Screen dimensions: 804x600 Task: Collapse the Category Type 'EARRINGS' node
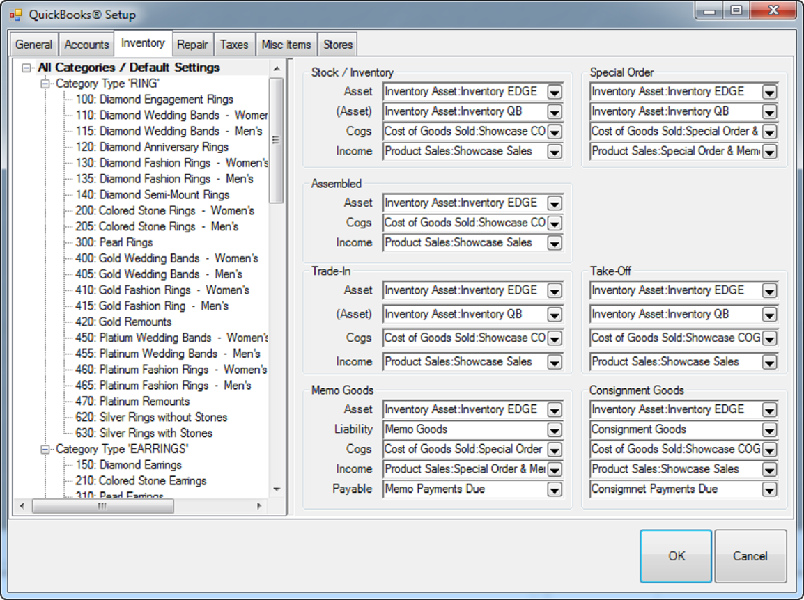coord(46,449)
